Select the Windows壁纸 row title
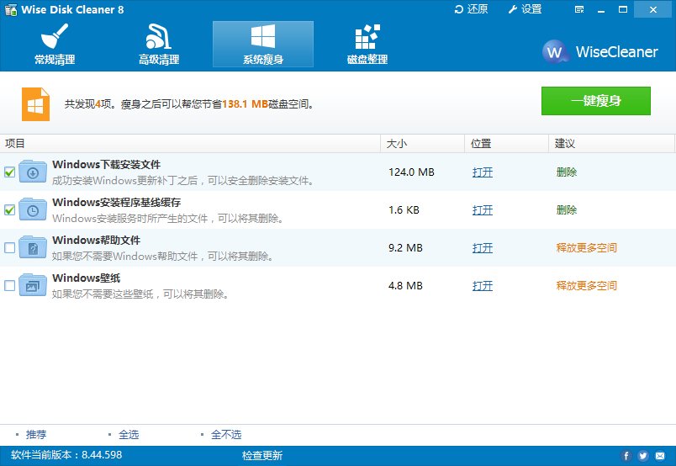This screenshot has width=676, height=466. 87,278
